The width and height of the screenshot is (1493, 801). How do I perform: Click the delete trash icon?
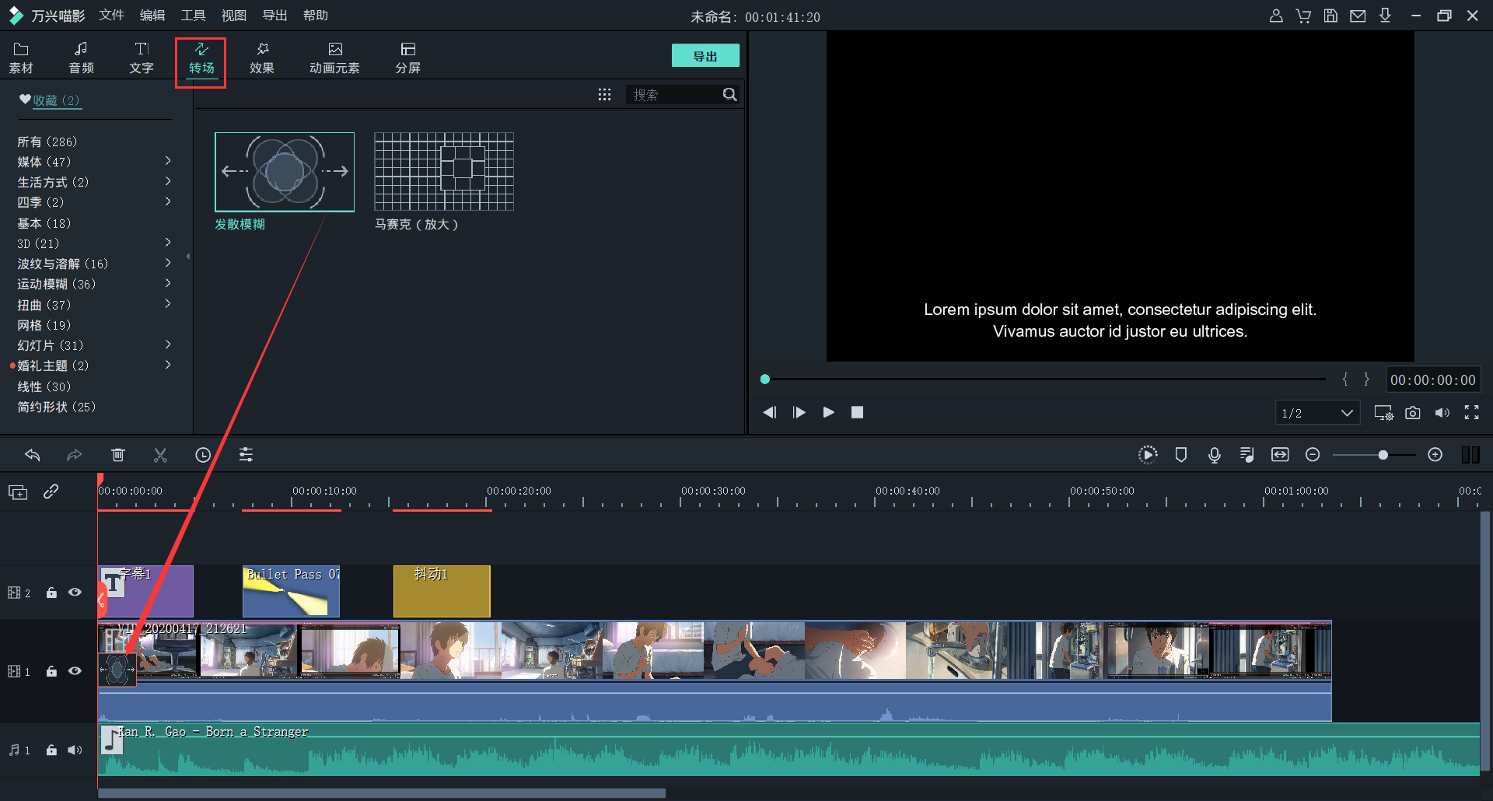click(118, 455)
